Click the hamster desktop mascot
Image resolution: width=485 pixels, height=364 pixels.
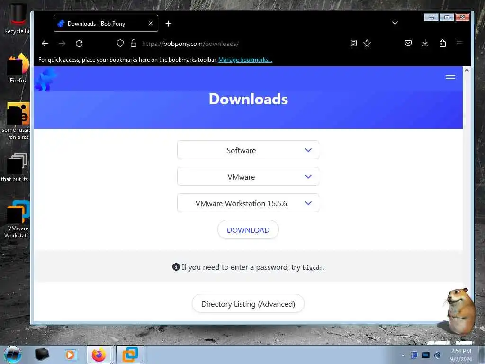(x=460, y=311)
